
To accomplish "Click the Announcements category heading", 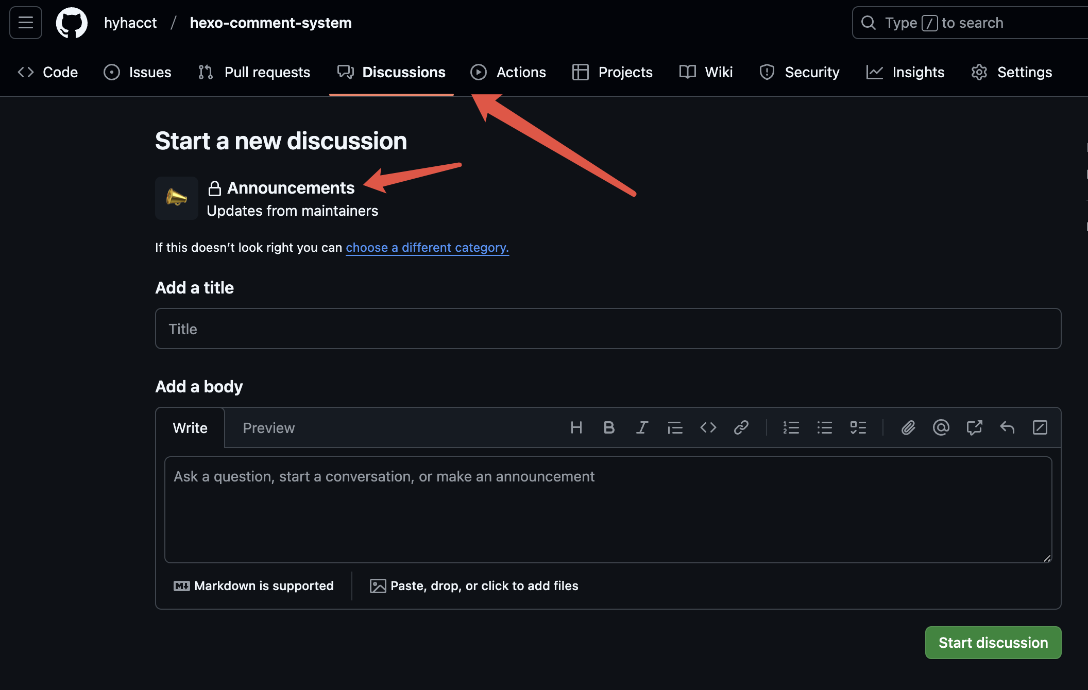I will click(x=291, y=188).
